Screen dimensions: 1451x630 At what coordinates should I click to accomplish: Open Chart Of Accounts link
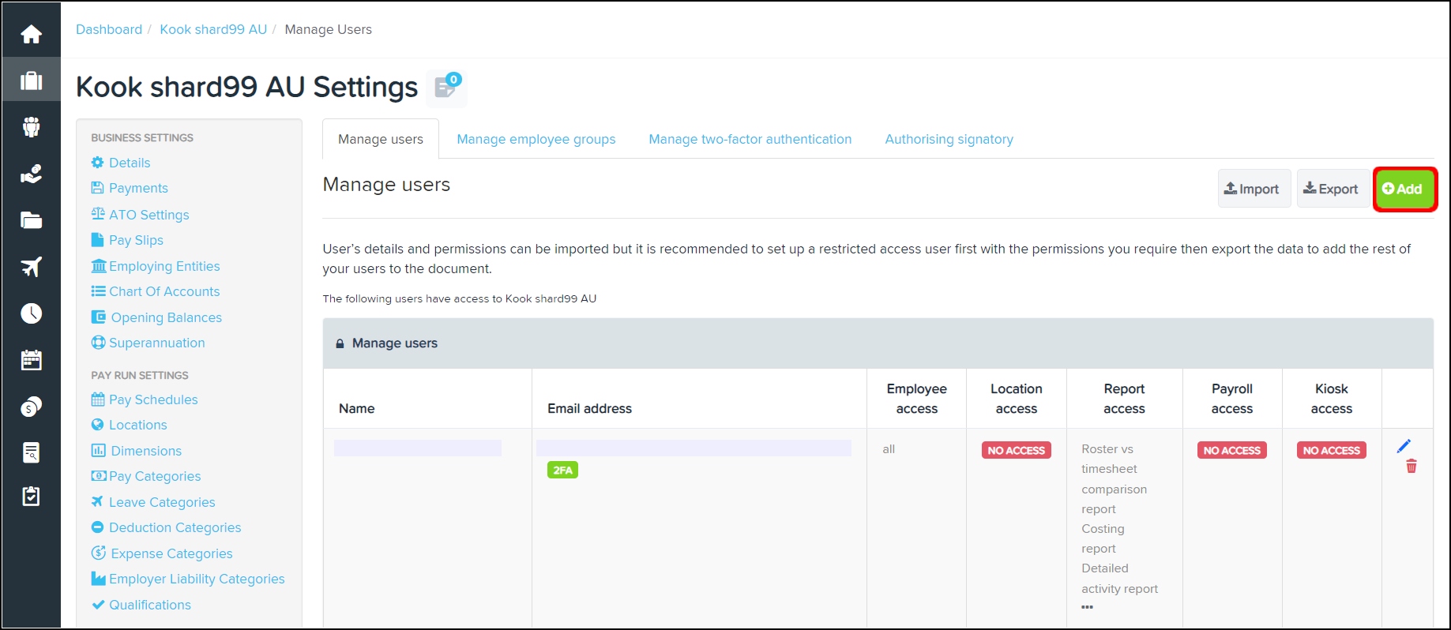(x=164, y=291)
